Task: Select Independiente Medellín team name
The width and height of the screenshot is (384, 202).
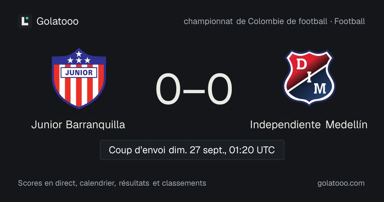Action: pyautogui.click(x=309, y=125)
